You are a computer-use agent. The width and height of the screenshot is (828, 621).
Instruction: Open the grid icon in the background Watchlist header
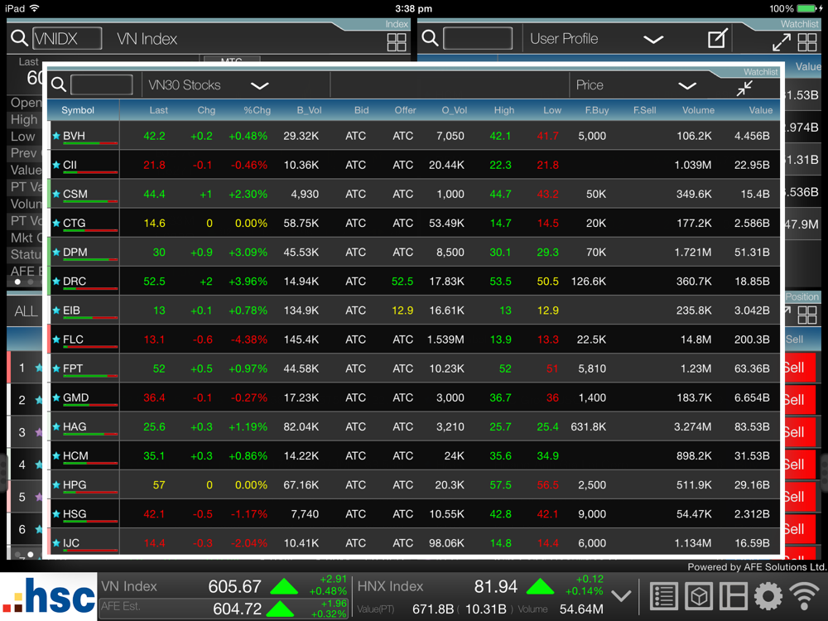(806, 42)
